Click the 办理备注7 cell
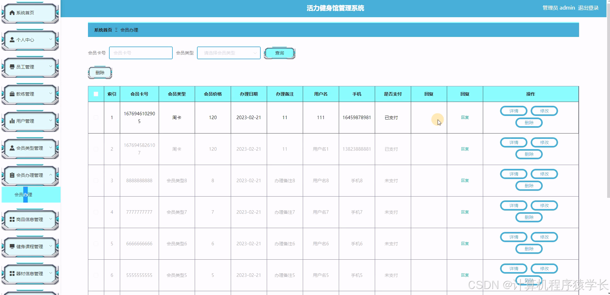This screenshot has height=295, width=610. point(285,212)
